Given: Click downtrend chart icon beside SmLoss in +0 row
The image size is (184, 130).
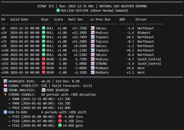Looking at the screenshot, I should 93,28.
